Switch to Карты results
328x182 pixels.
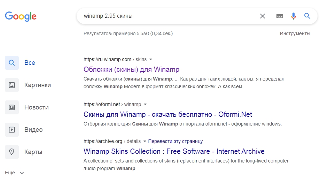(33, 152)
